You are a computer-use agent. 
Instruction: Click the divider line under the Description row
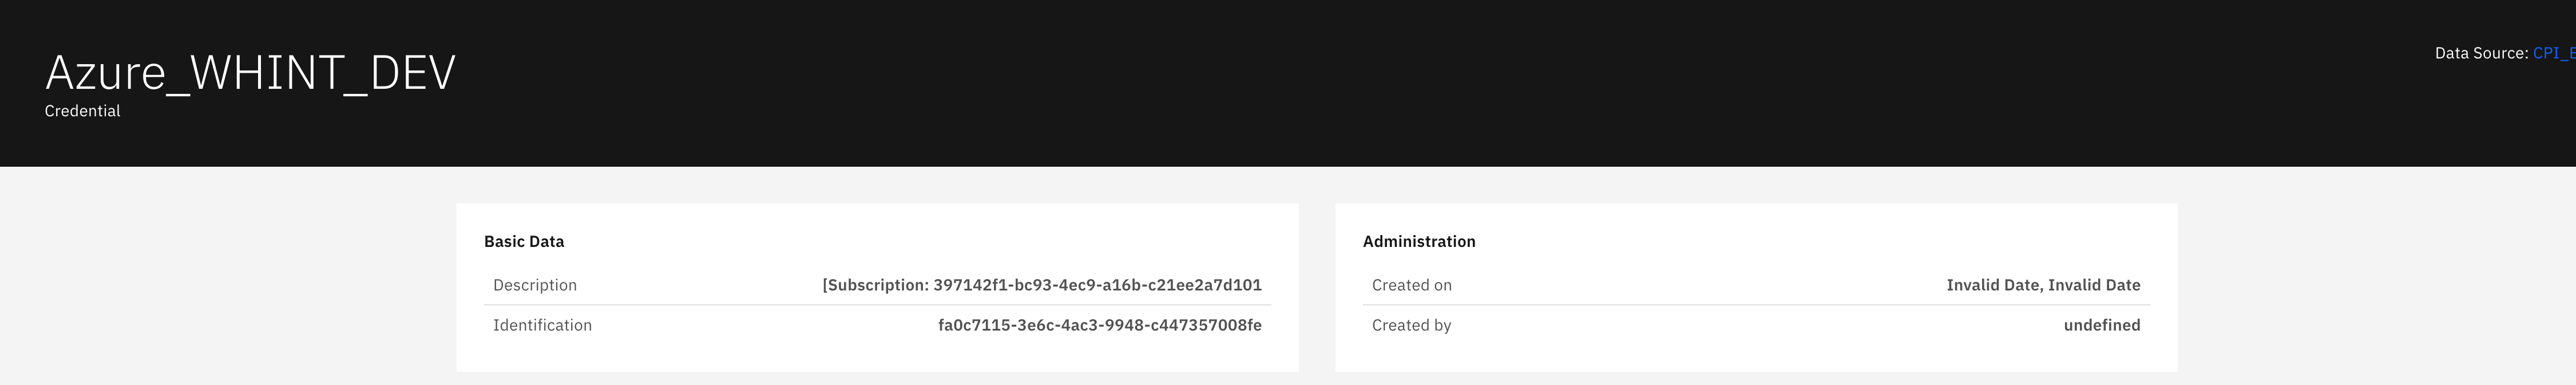(x=877, y=304)
